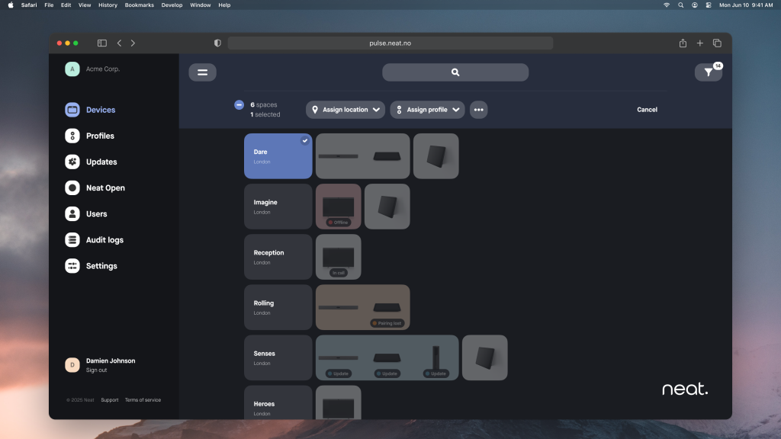Open the Senses tablet controller device

point(484,357)
